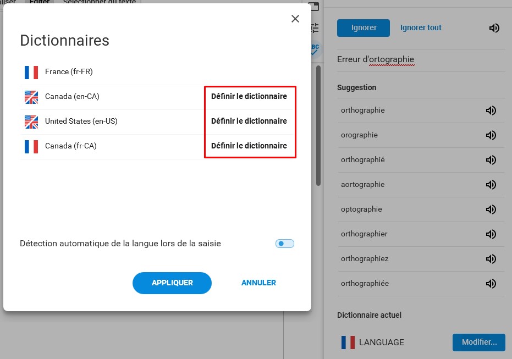Screen dimensions: 512x359
Task: Click the Ignorer button
Action: pos(364,27)
